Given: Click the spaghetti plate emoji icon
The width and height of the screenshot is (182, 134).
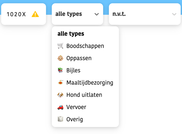Looking at the screenshot, I should pyautogui.click(x=60, y=82).
